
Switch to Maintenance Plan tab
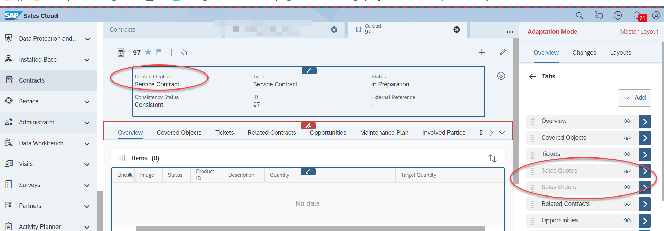click(x=384, y=133)
